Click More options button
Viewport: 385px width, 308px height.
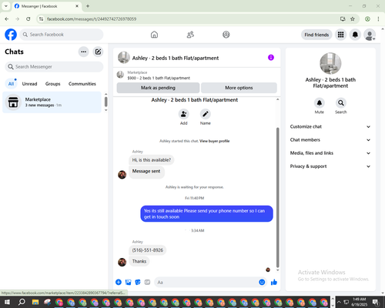(x=239, y=88)
